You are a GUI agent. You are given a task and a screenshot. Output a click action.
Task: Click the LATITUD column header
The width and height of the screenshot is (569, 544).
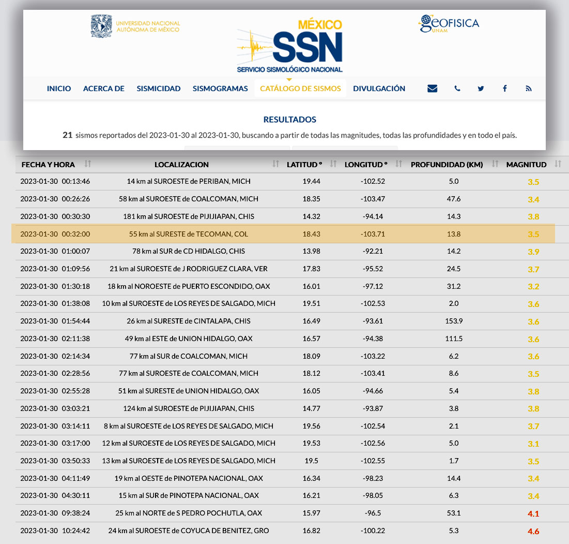[x=304, y=165]
